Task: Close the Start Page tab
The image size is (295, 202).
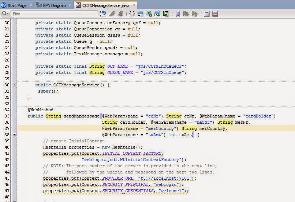Action: (31, 5)
